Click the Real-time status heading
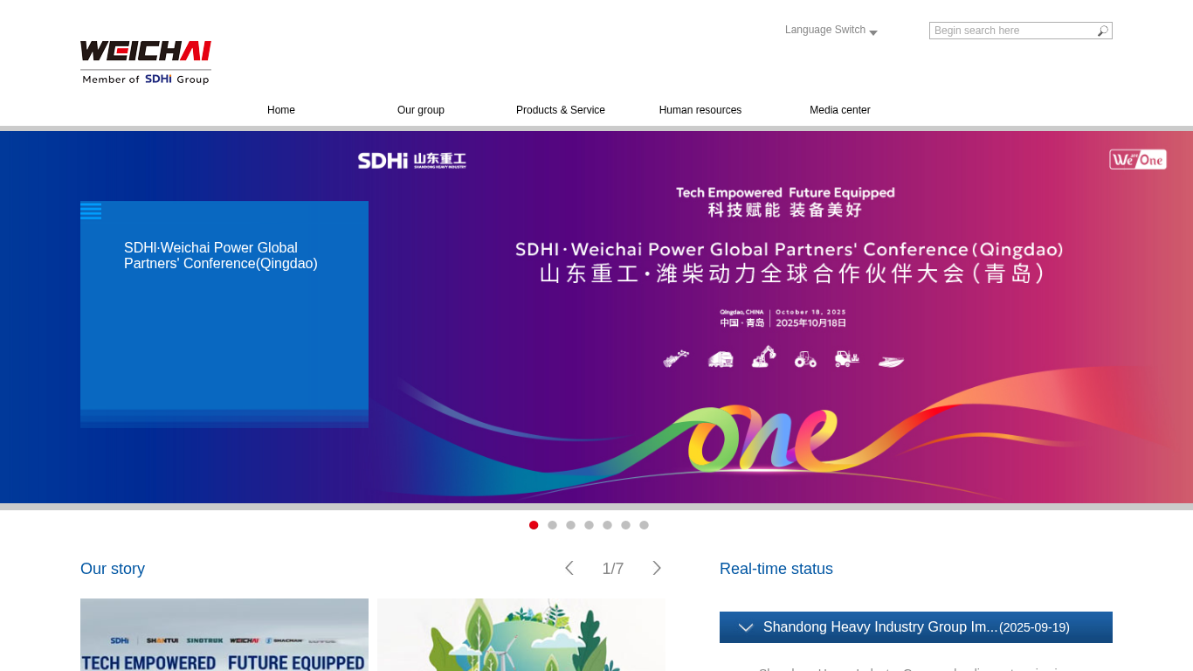 pyautogui.click(x=776, y=569)
